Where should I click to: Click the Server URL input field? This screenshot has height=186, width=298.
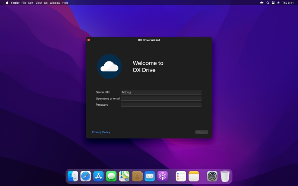161,92
